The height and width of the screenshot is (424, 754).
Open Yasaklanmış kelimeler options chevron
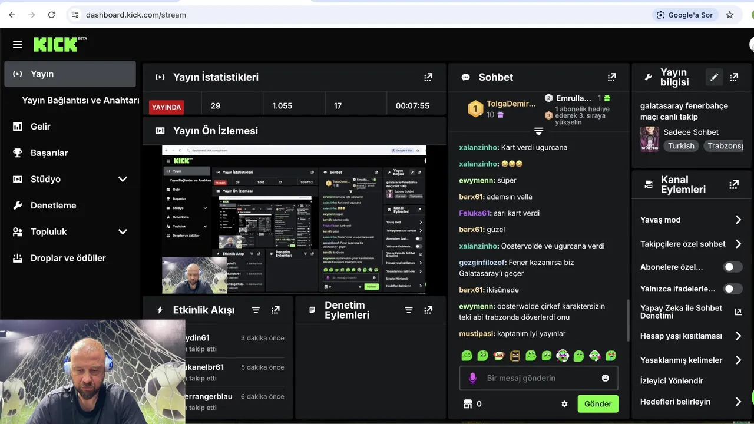pyautogui.click(x=738, y=360)
